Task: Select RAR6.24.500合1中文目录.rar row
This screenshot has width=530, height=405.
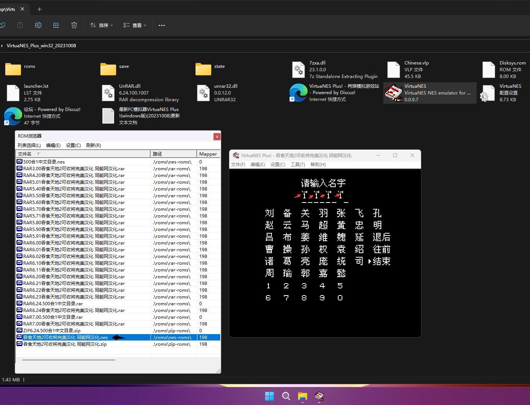Action: [x=118, y=303]
